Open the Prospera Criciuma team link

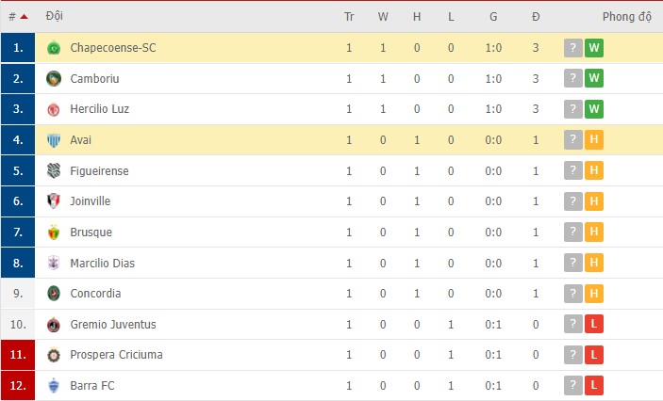tap(116, 355)
